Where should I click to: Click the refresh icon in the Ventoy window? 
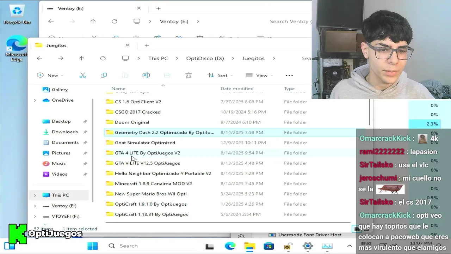(114, 21)
